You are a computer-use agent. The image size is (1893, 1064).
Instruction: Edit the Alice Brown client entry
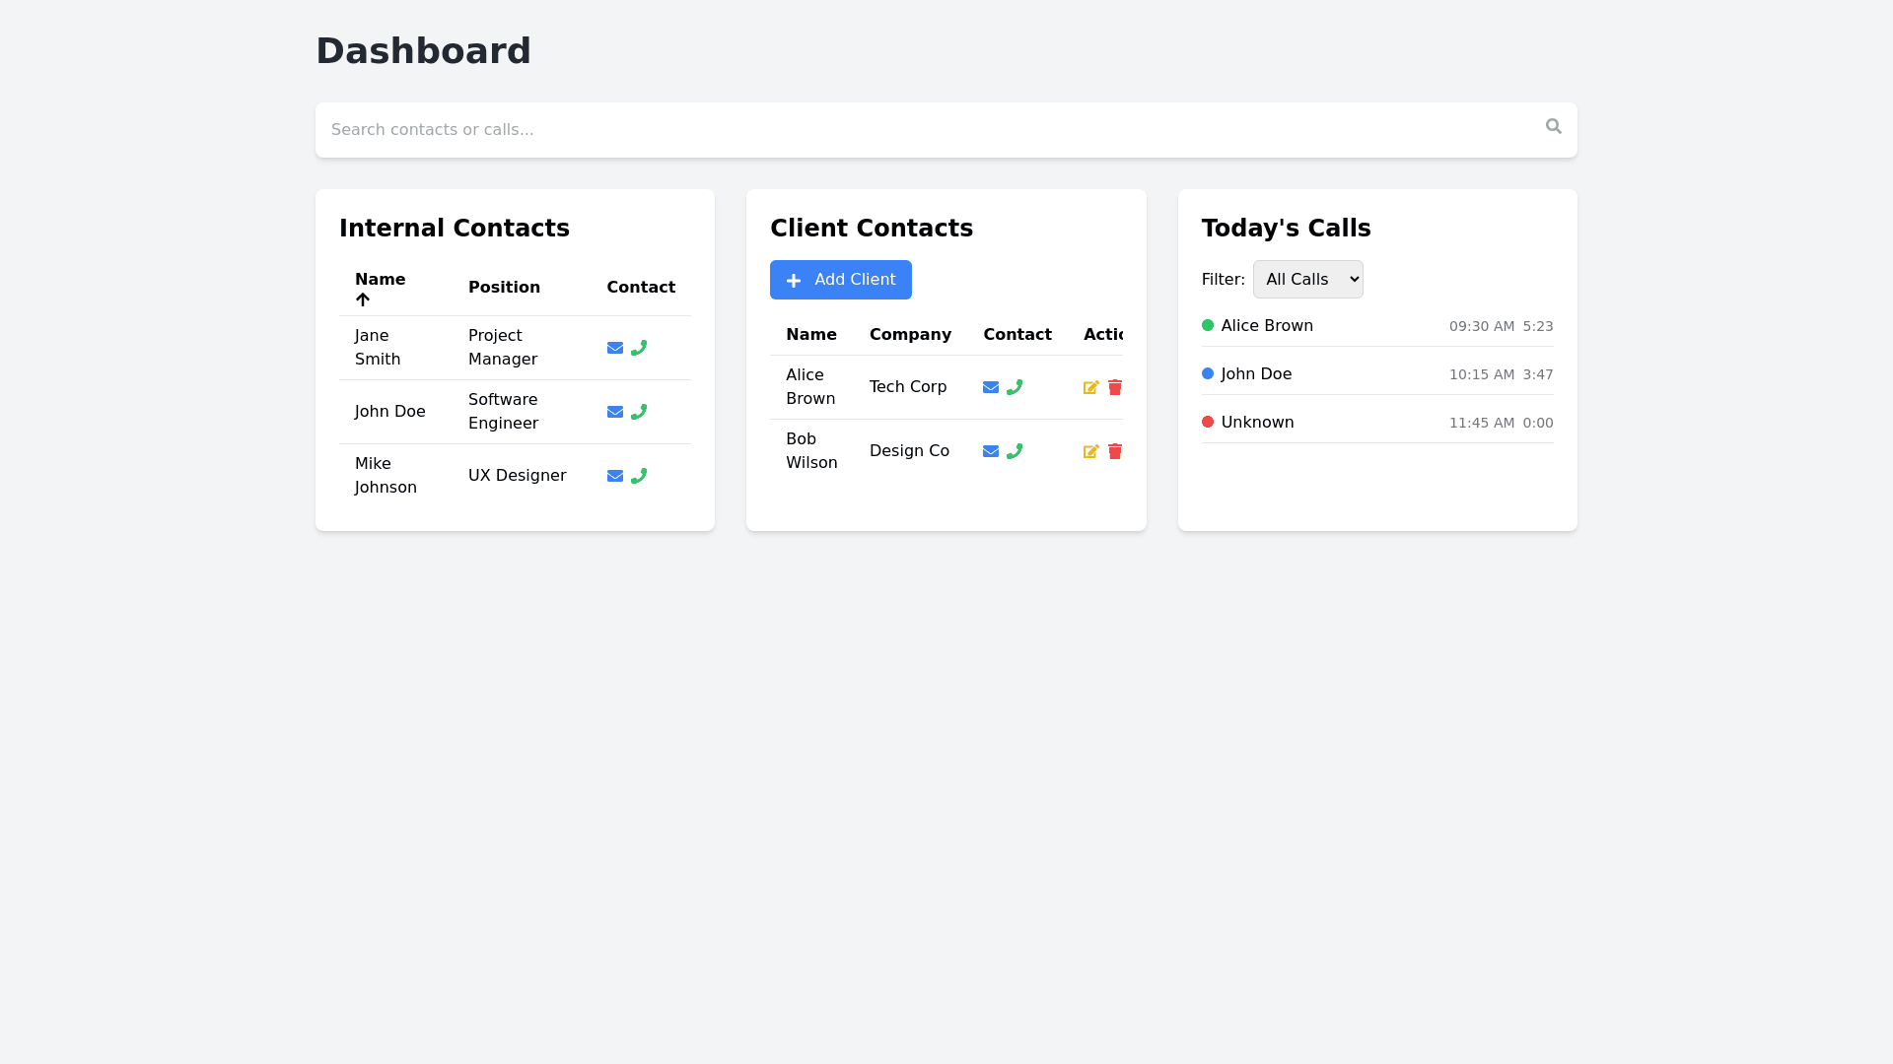point(1091,387)
